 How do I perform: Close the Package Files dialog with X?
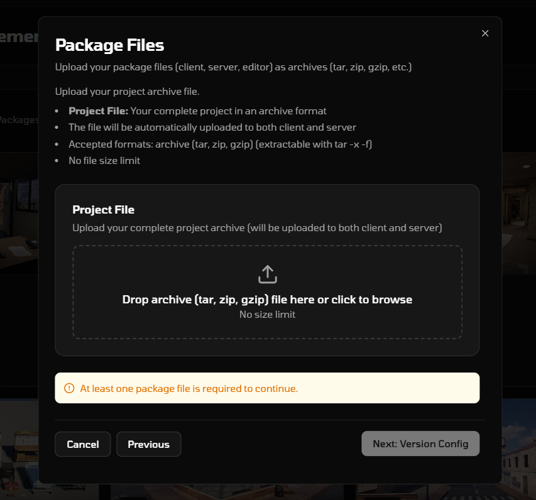click(x=485, y=33)
